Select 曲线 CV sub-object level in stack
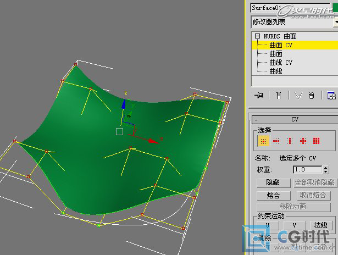The image size is (338, 255). tap(281, 63)
